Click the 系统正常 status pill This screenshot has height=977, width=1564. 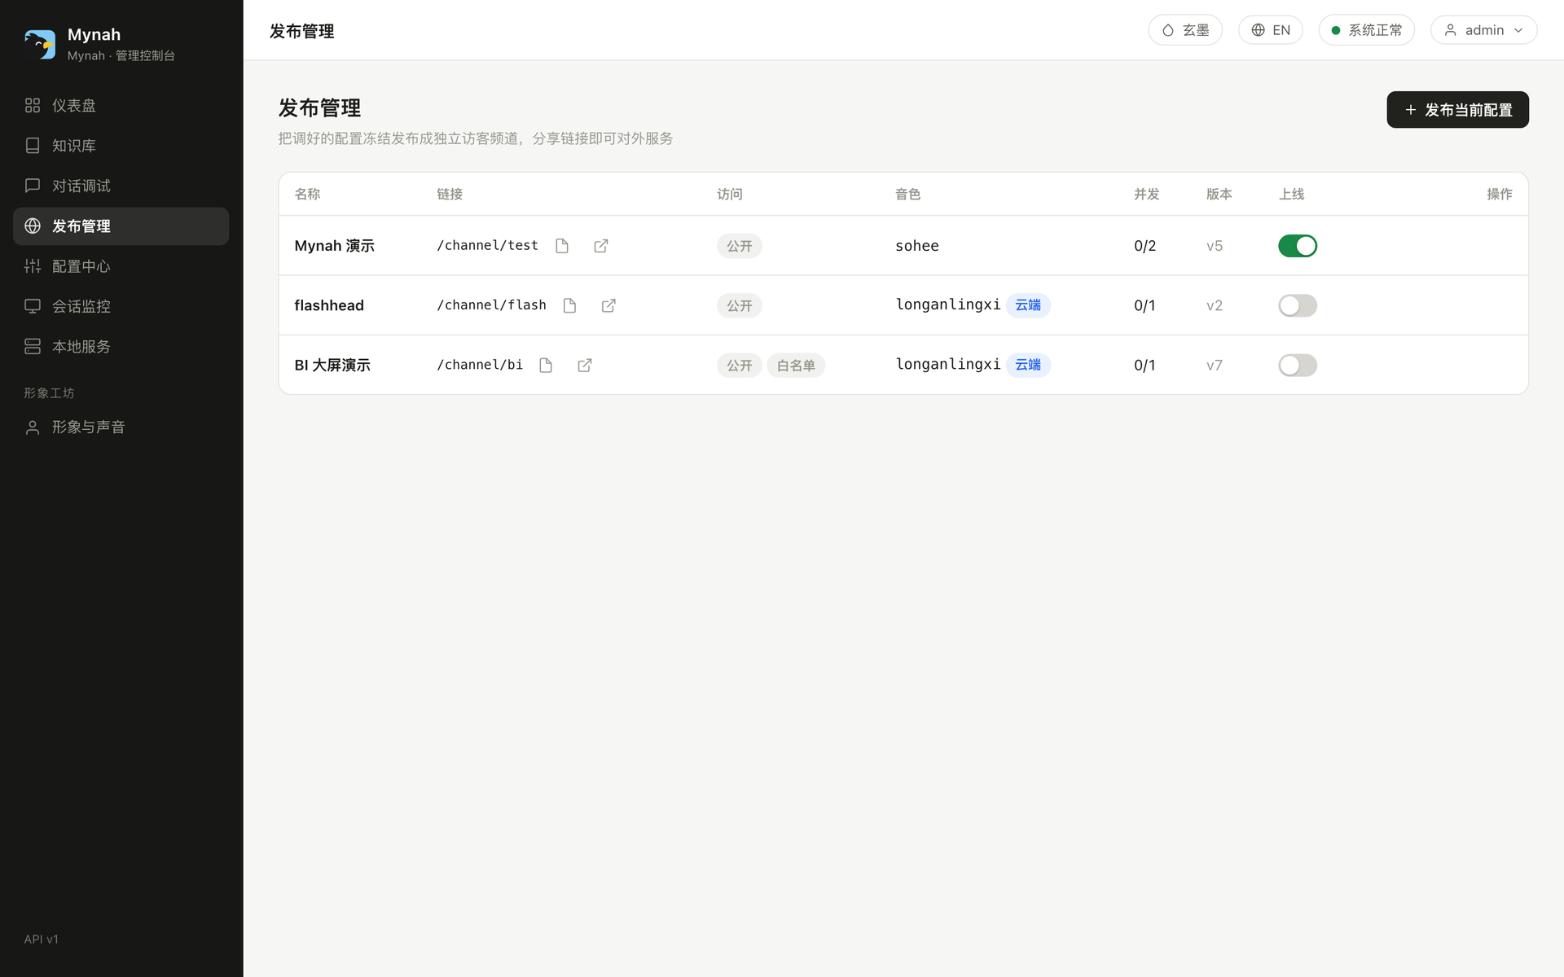click(x=1367, y=30)
